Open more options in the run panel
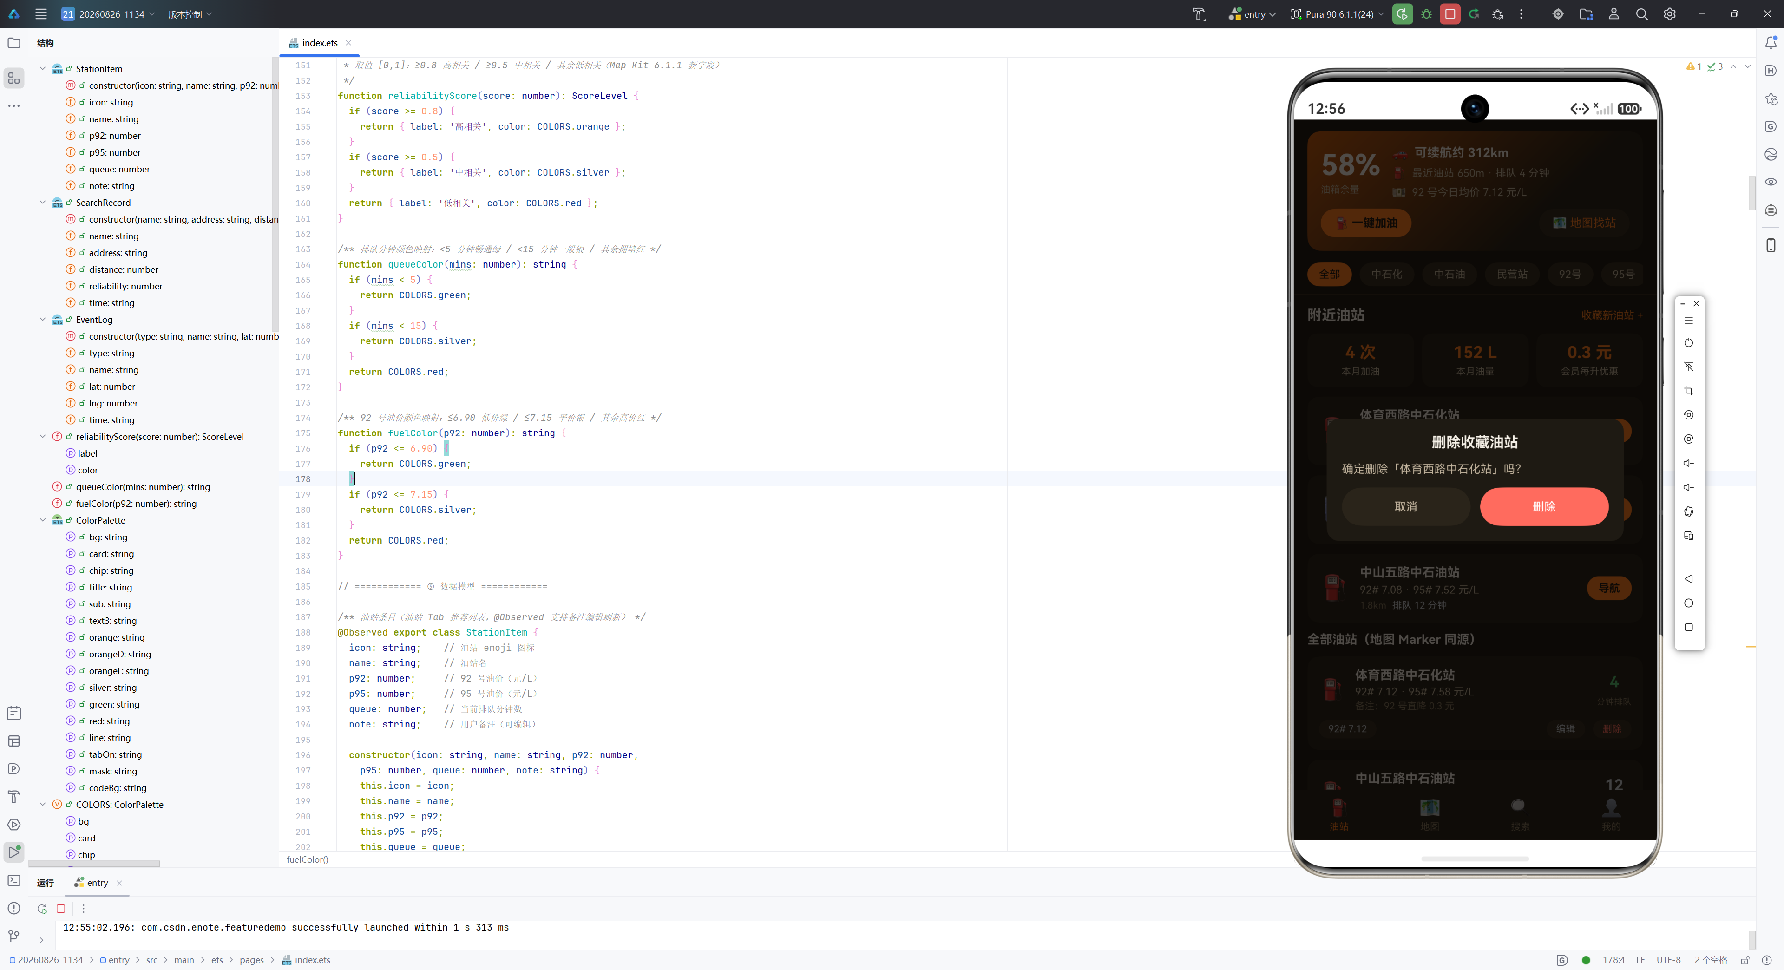This screenshot has height=970, width=1784. [83, 908]
